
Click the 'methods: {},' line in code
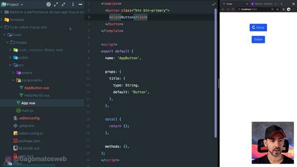point(117,147)
